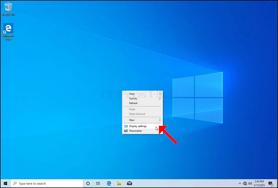
Task: Select the Microsoft Edge desktop shortcut
Action: pos(8,32)
